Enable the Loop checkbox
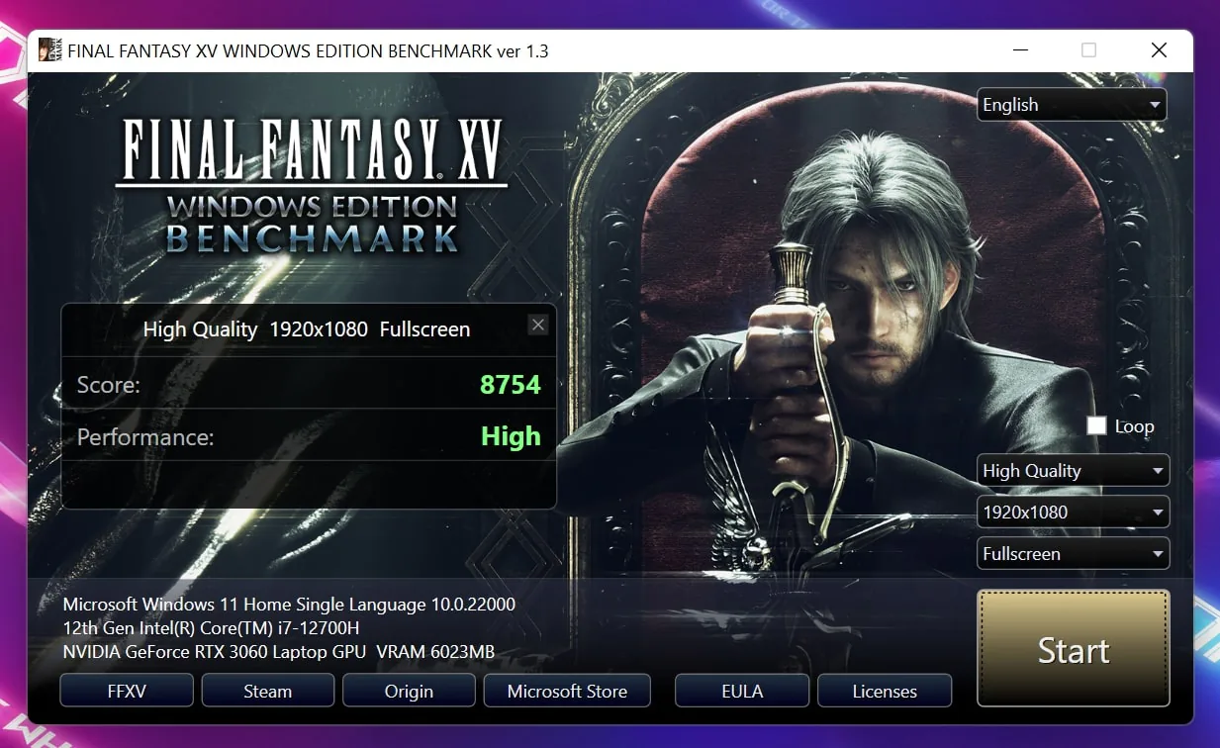The height and width of the screenshot is (748, 1220). point(1096,425)
